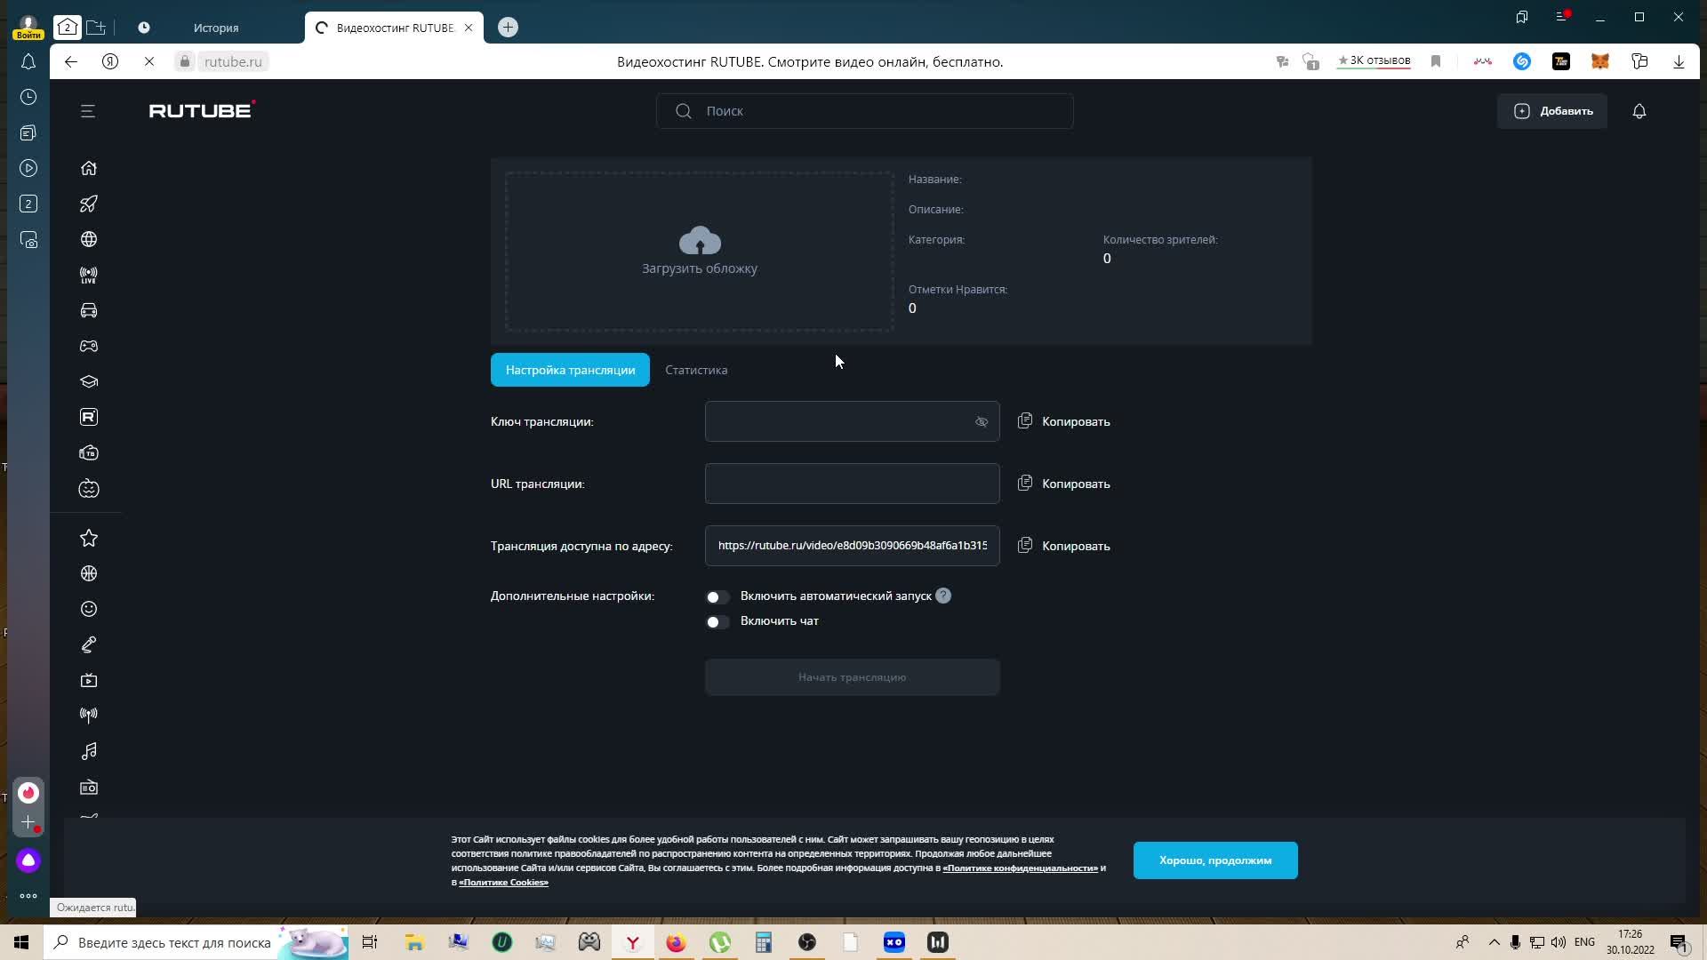Screen dimensions: 1707x960
Task: Click the Home icon in sidebar
Action: coord(89,168)
